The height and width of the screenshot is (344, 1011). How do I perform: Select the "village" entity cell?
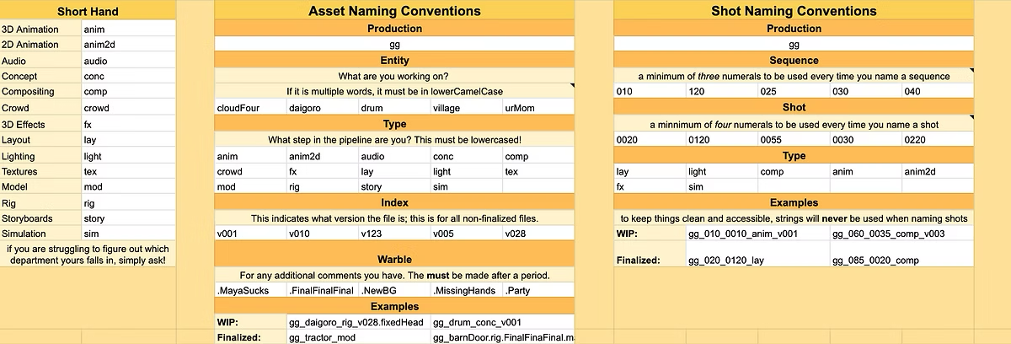coord(466,108)
